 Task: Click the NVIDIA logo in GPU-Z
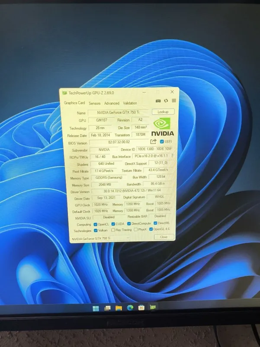(x=163, y=127)
